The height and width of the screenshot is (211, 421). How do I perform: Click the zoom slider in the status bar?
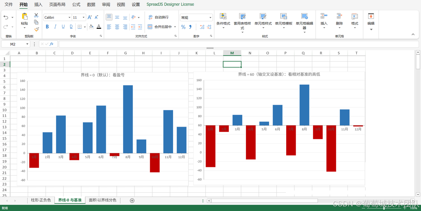tap(384, 208)
